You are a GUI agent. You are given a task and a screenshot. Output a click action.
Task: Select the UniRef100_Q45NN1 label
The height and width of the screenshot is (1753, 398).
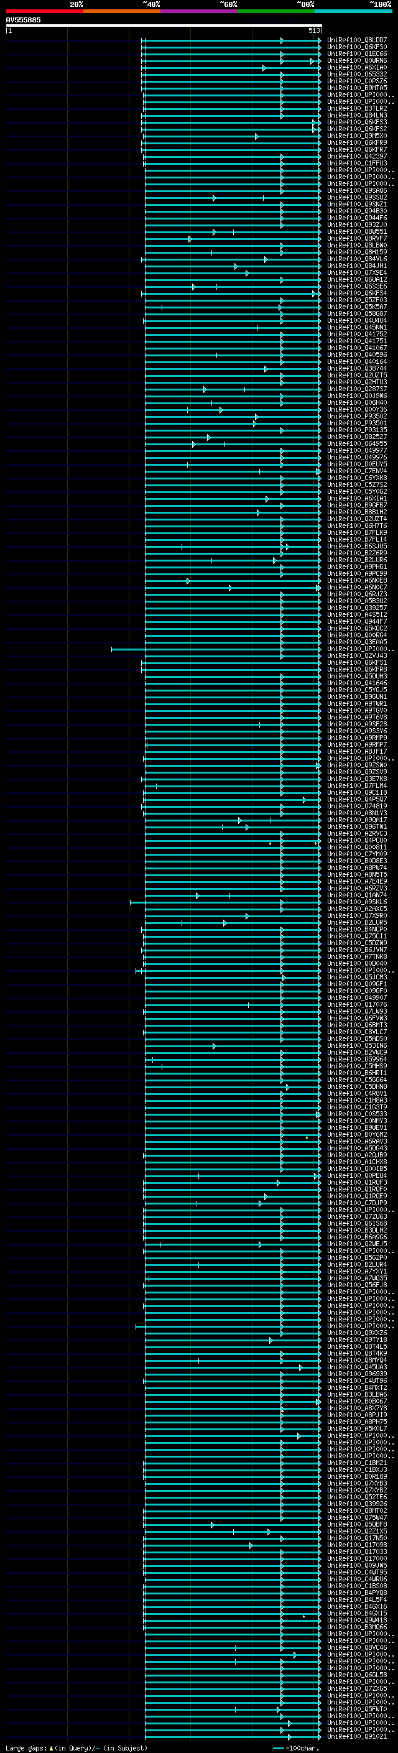[357, 327]
